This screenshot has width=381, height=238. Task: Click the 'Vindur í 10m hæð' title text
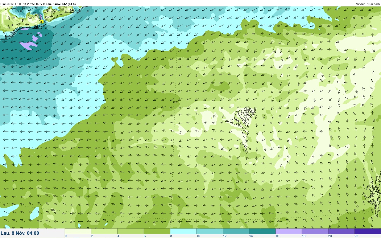(x=368, y=4)
